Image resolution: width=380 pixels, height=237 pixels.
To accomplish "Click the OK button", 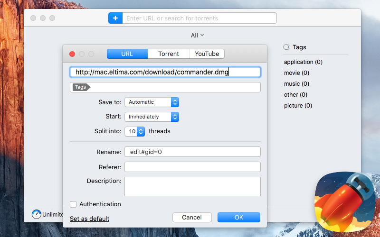I will [x=239, y=217].
